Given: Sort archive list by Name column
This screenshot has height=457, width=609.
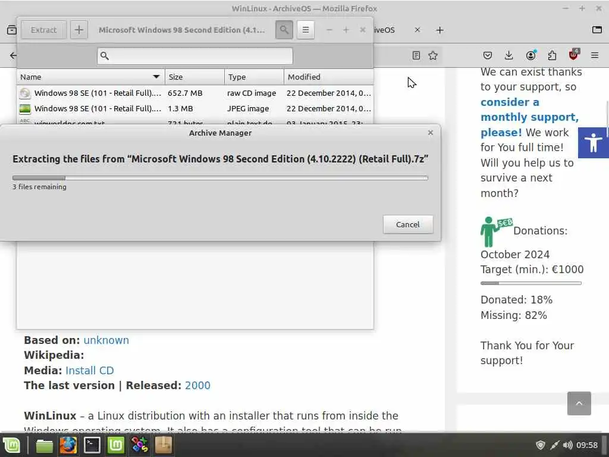Looking at the screenshot, I should point(90,77).
